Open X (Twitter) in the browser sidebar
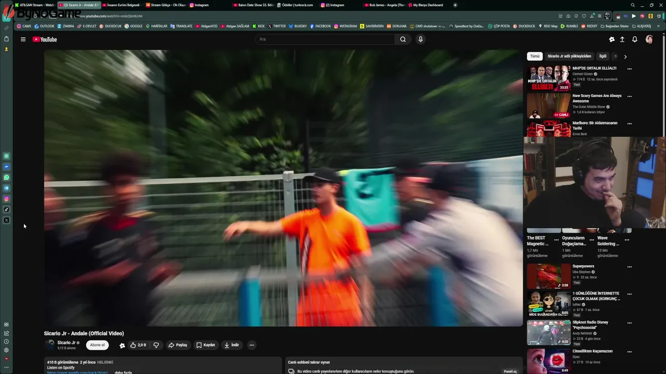Screen dimensions: 666x374 click(x=6, y=220)
